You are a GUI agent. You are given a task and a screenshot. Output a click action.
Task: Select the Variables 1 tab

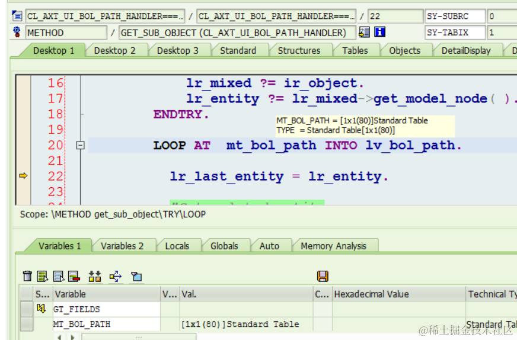coord(60,246)
